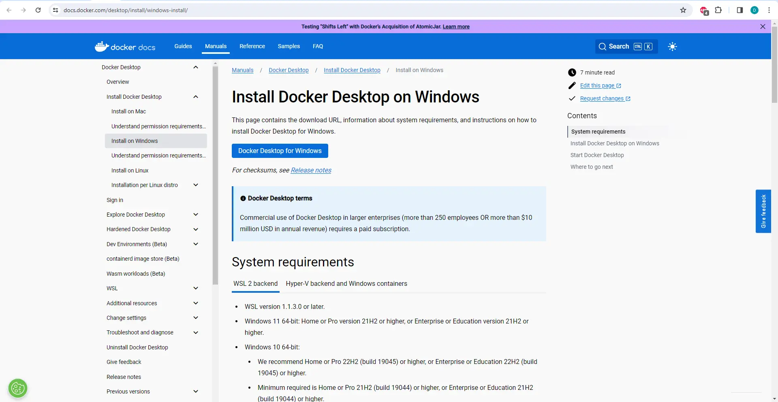This screenshot has height=402, width=778.
Task: Dismiss the AtomicJar announcement banner
Action: point(763,27)
